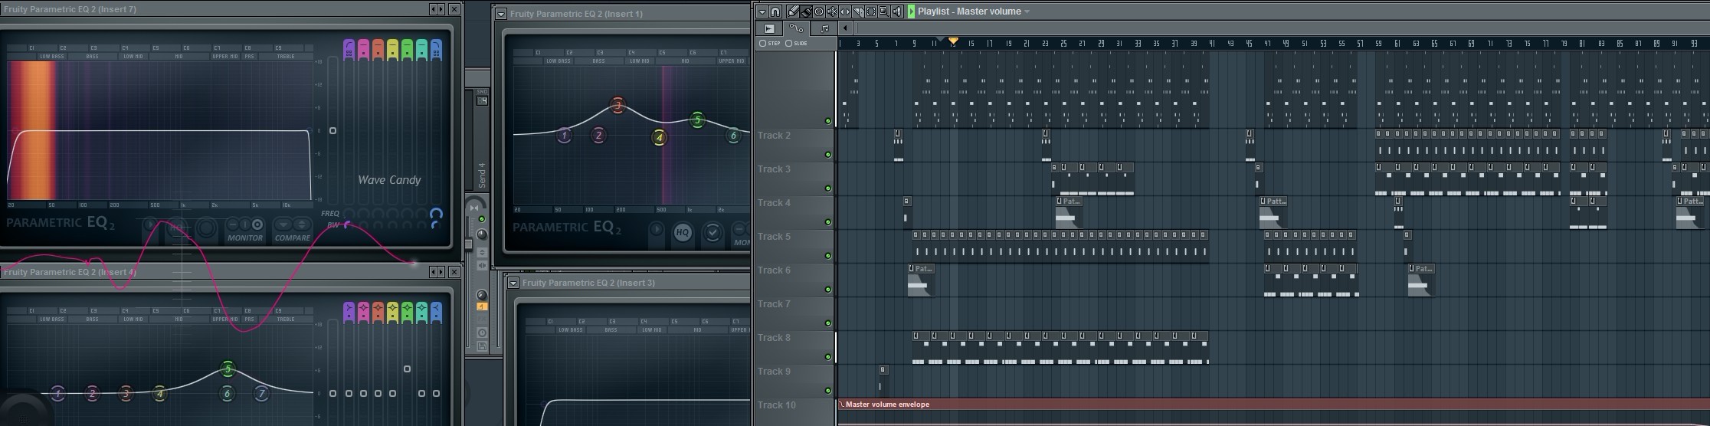This screenshot has width=1710, height=426.
Task: Mute Track 5 using its green LED
Action: [827, 256]
